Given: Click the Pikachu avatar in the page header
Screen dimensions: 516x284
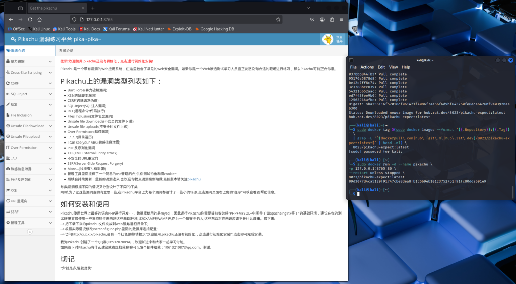Looking at the screenshot, I should [x=327, y=39].
